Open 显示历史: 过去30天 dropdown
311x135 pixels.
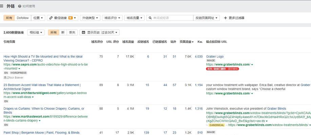click(x=100, y=32)
